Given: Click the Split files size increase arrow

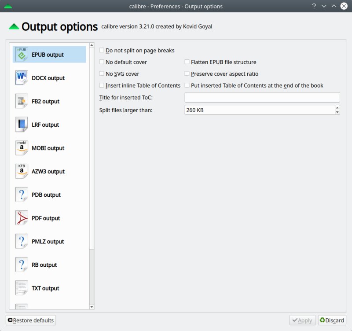Looking at the screenshot, I should [337, 107].
